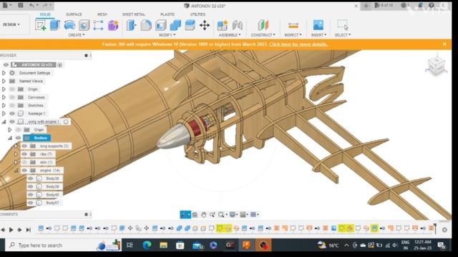Toggle visibility of Origin folder under root
Image resolution: width=458 pixels, height=257 pixels.
pos(12,89)
